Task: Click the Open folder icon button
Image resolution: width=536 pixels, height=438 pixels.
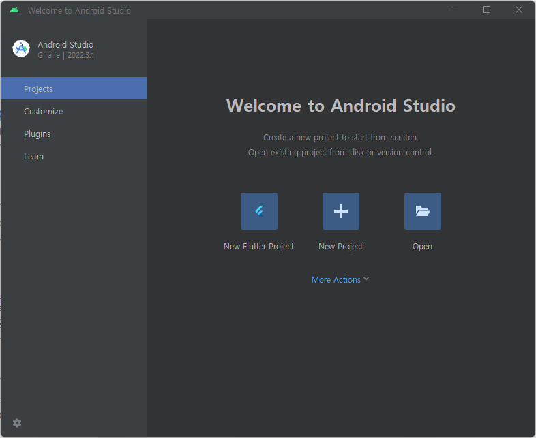Action: pyautogui.click(x=423, y=211)
